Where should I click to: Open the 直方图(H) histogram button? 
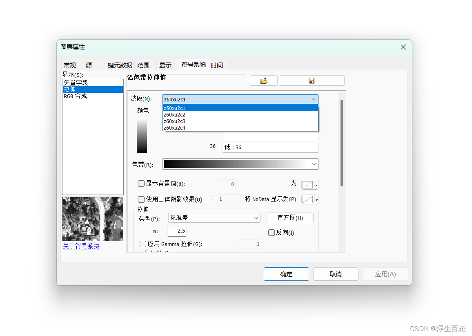pos(290,218)
